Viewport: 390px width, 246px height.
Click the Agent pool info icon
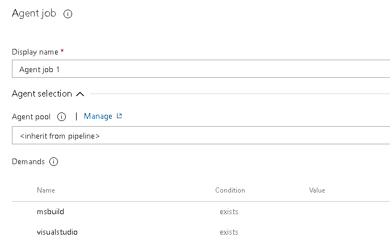(62, 116)
